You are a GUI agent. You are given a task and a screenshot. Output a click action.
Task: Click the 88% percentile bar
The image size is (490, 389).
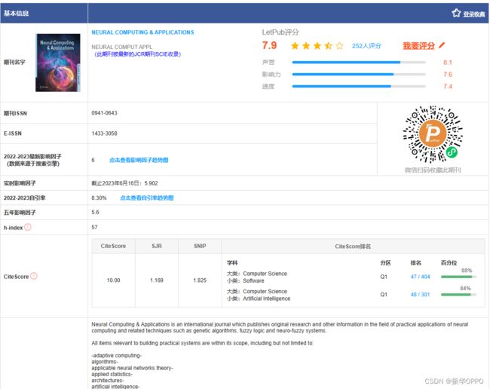[458, 277]
